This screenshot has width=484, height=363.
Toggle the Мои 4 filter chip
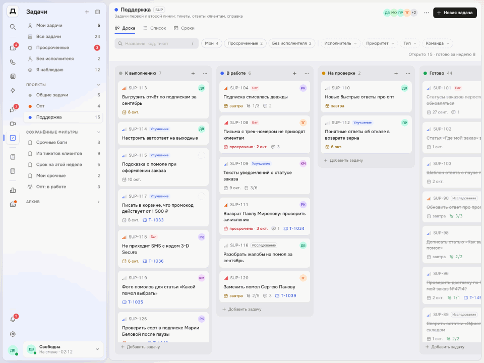(x=212, y=43)
